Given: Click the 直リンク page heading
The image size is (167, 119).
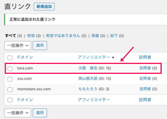Looking at the screenshot, I should pos(17,6).
